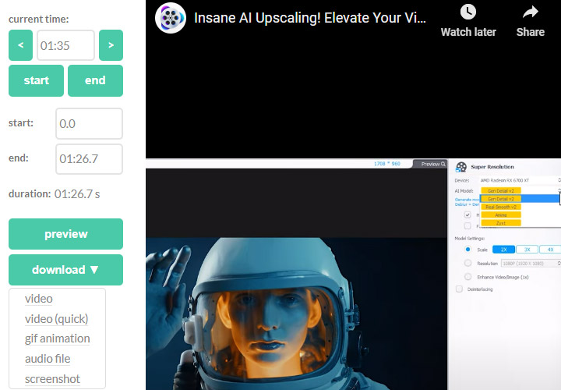The width and height of the screenshot is (561, 390).
Task: Select the 2X scale button
Action: click(x=503, y=250)
